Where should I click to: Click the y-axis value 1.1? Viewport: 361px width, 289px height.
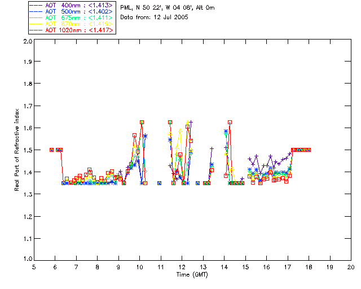click(28, 239)
